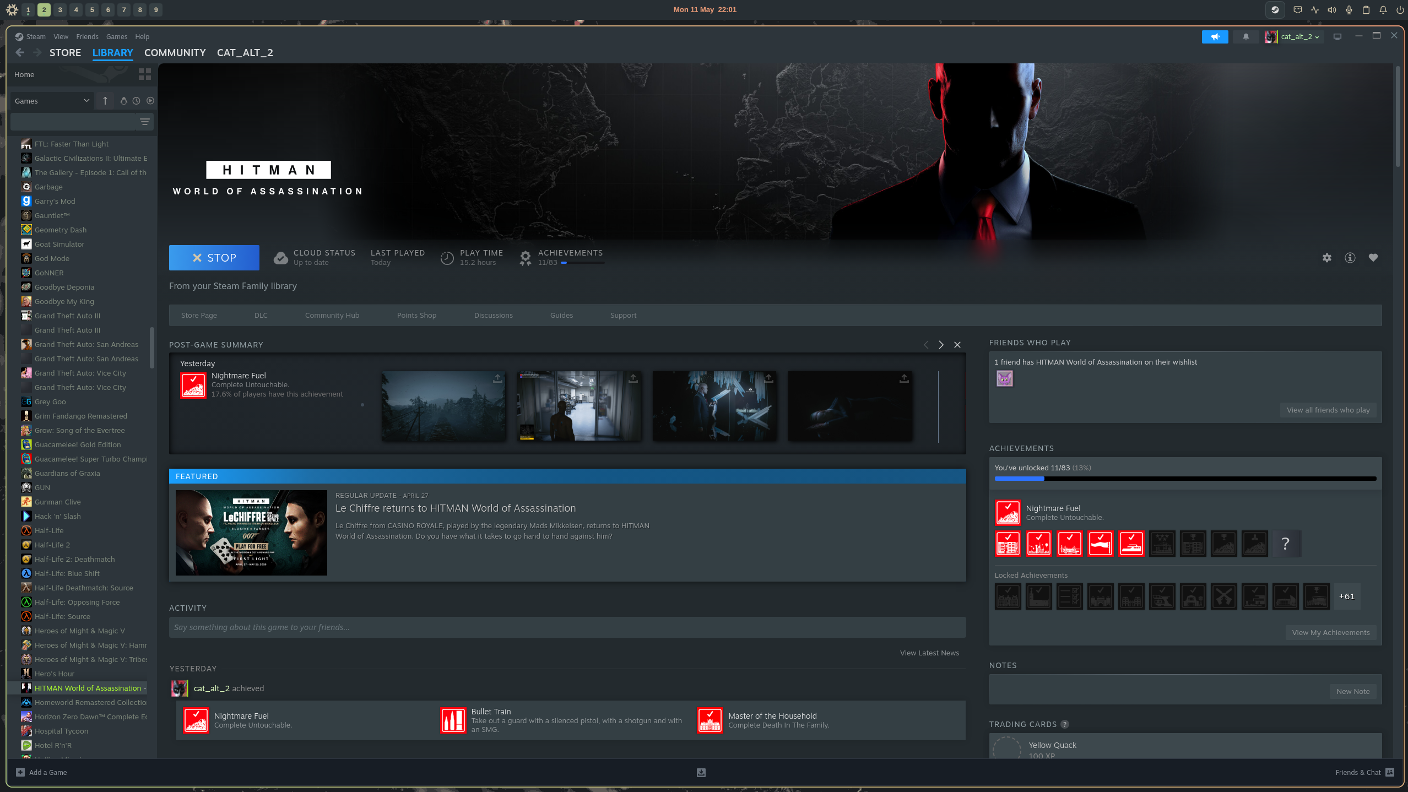Open the downloads icon in the bottom bar

coord(701,772)
